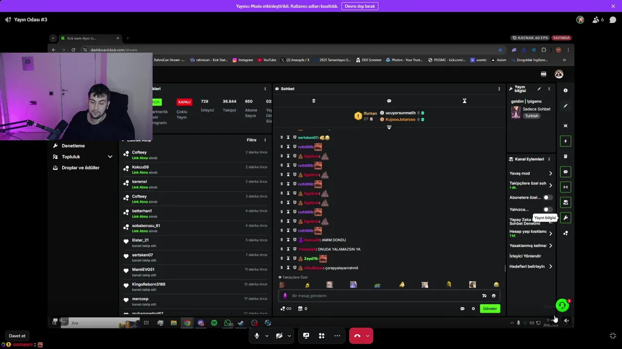Expand Yavaş mod settings arrow

(550, 174)
